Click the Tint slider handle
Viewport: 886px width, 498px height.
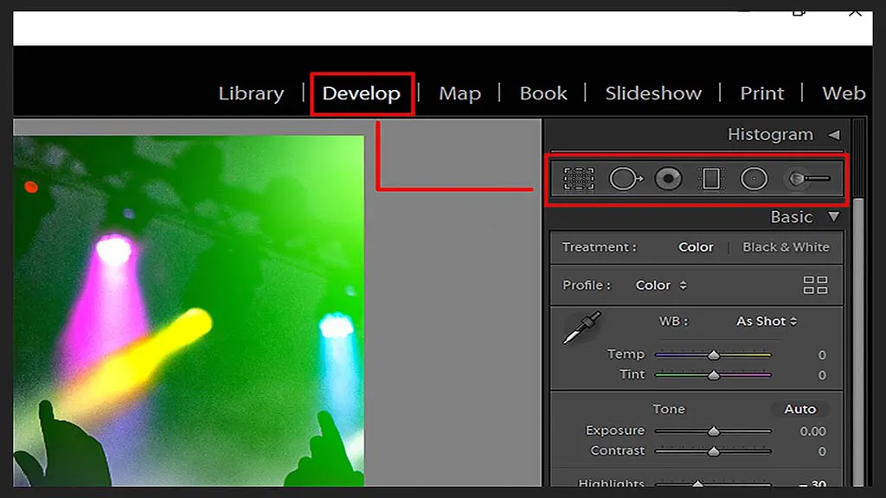coord(714,375)
